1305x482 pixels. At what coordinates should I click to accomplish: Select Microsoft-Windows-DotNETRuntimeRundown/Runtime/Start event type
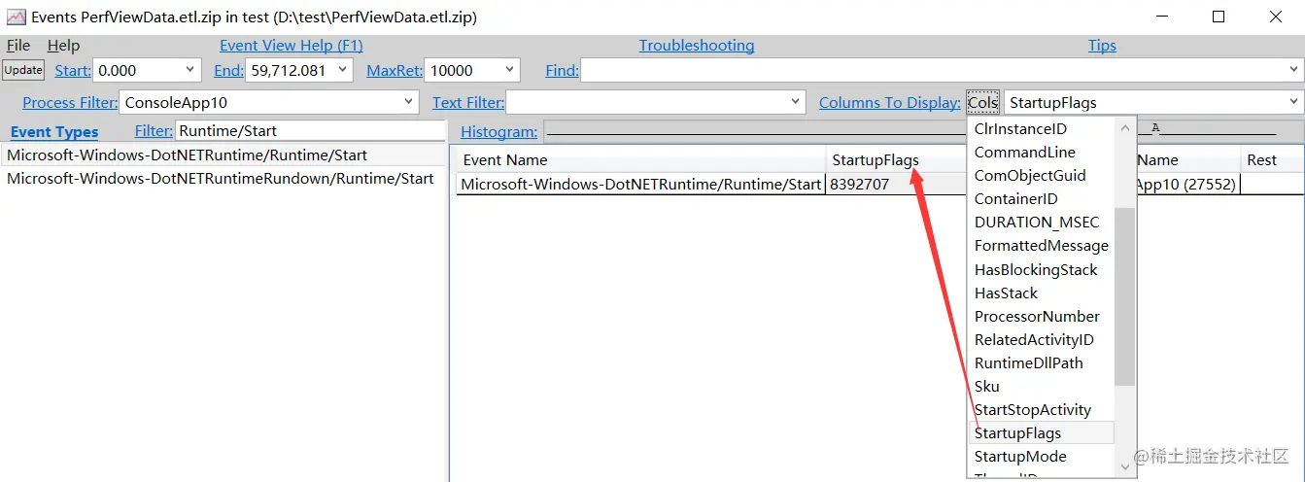click(x=224, y=179)
